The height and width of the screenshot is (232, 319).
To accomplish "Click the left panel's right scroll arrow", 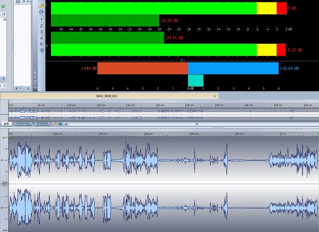I will point(4,79).
